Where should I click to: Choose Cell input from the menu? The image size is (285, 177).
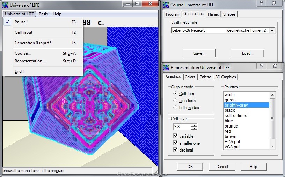23,32
